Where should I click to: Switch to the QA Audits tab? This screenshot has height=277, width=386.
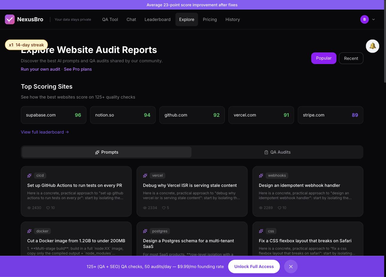click(277, 152)
